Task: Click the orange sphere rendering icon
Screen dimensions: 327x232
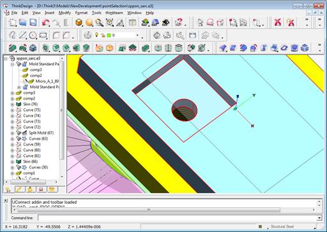Action: [x=89, y=22]
